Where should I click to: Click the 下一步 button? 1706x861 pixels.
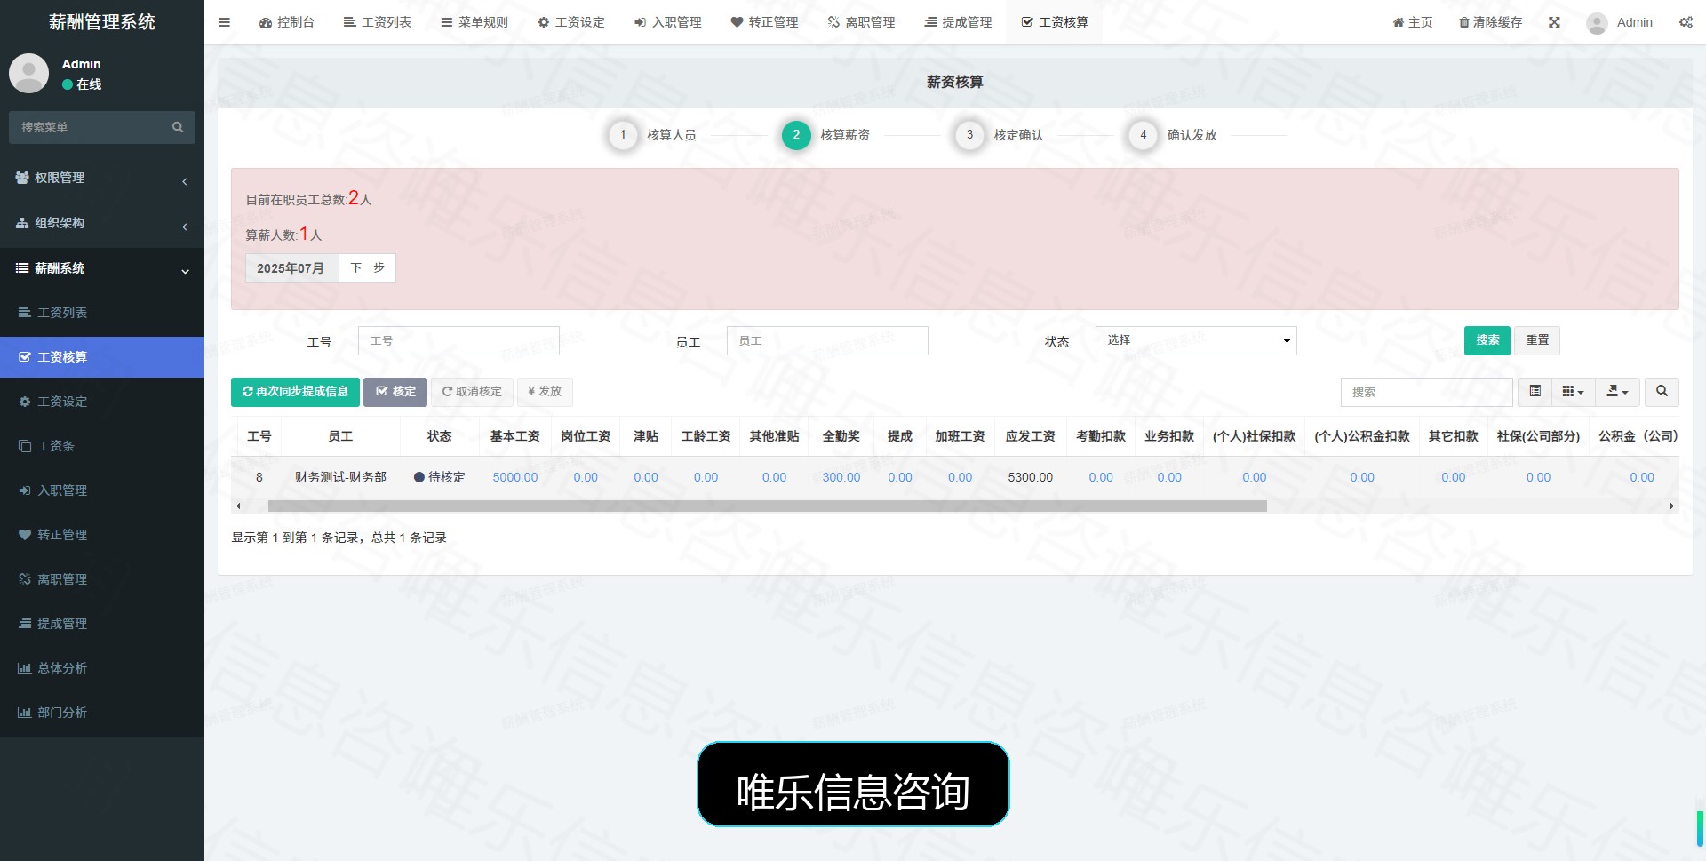click(367, 267)
